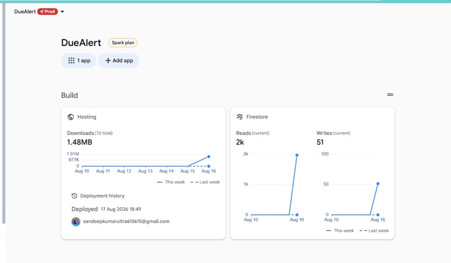Click the Build section heading

69,95
